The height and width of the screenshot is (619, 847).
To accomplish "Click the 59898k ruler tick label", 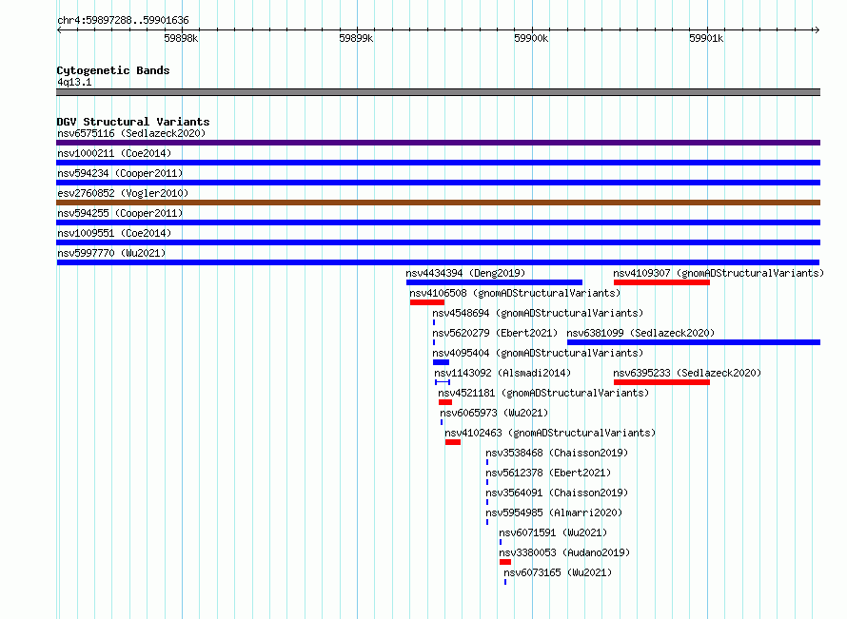I will click(x=181, y=38).
